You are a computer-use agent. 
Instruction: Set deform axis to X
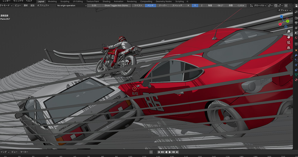click(188, 5)
